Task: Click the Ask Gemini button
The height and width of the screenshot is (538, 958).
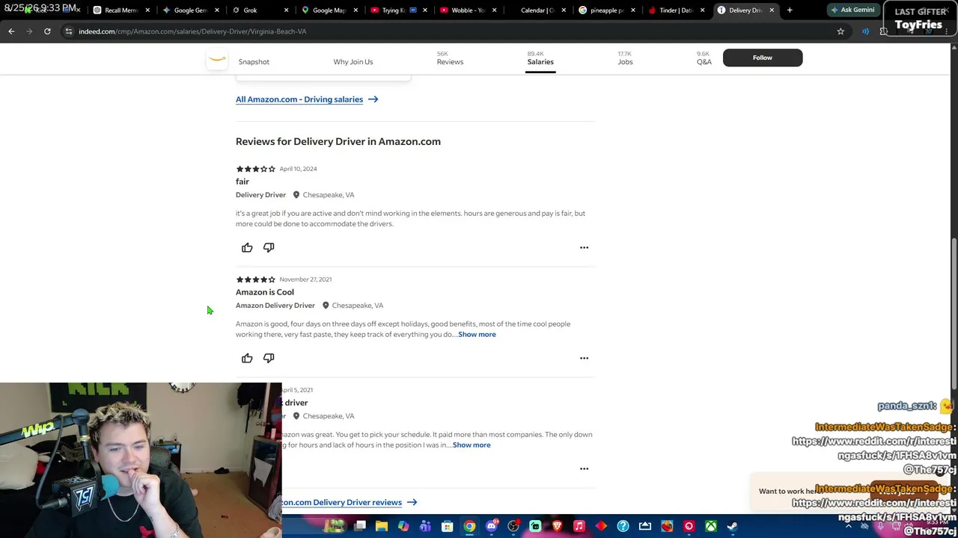Action: click(852, 10)
